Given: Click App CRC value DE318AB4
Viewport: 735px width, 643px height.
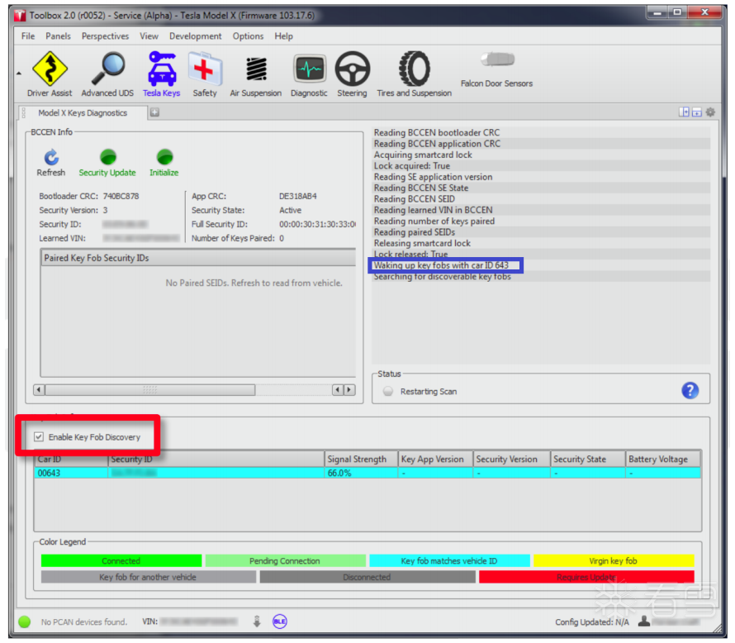Looking at the screenshot, I should pyautogui.click(x=298, y=196).
